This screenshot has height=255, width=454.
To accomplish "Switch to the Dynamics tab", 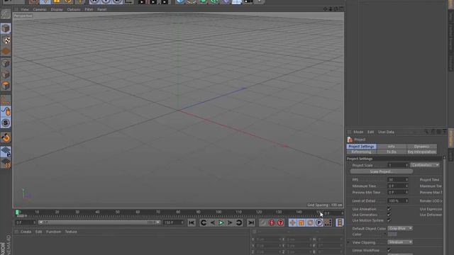I will pos(421,147).
